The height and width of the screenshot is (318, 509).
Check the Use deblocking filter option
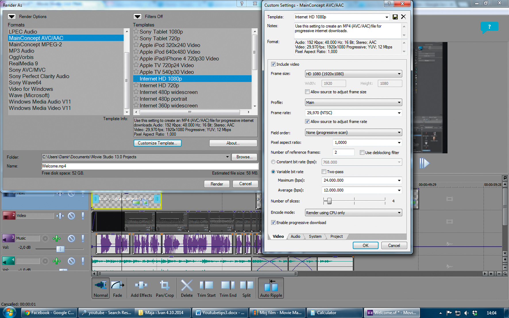point(362,152)
